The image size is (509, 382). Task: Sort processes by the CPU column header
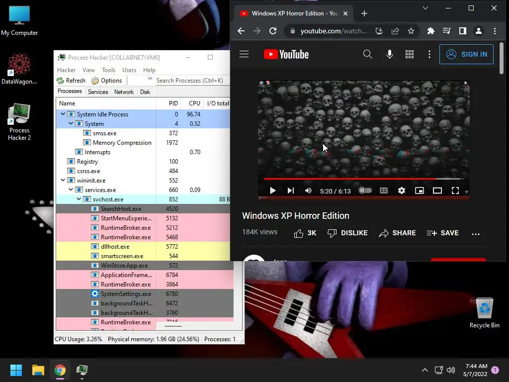[192, 103]
